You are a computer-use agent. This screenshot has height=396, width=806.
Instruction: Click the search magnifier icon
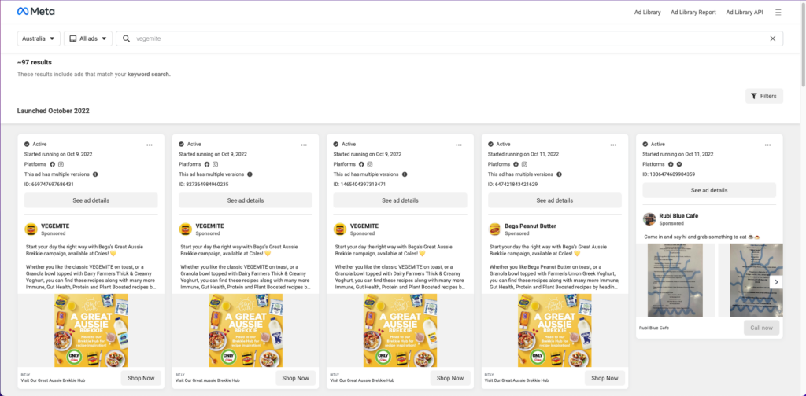(126, 38)
